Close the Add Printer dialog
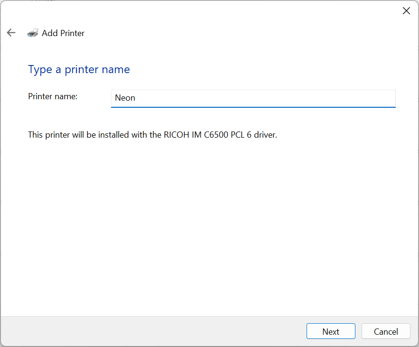The width and height of the screenshot is (419, 347). 406,11
